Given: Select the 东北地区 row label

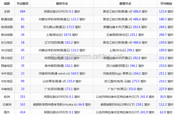Looking at the screenshot, I should pos(7,43).
